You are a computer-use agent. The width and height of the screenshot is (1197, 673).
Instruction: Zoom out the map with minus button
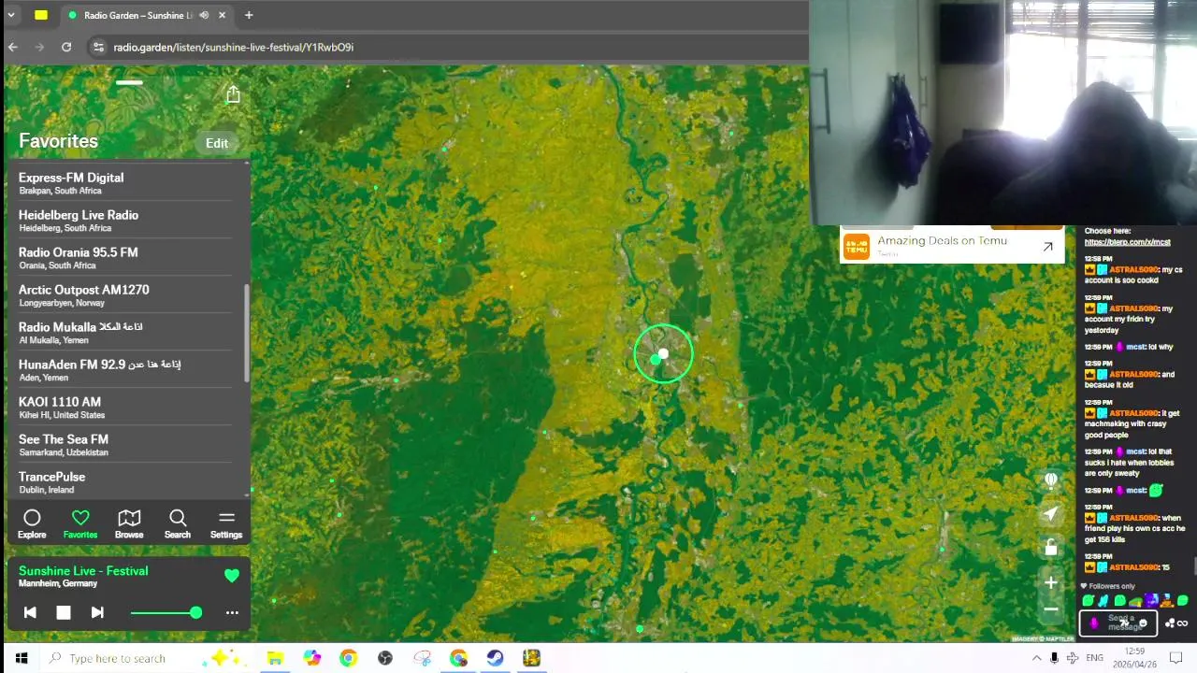[x=1051, y=609]
